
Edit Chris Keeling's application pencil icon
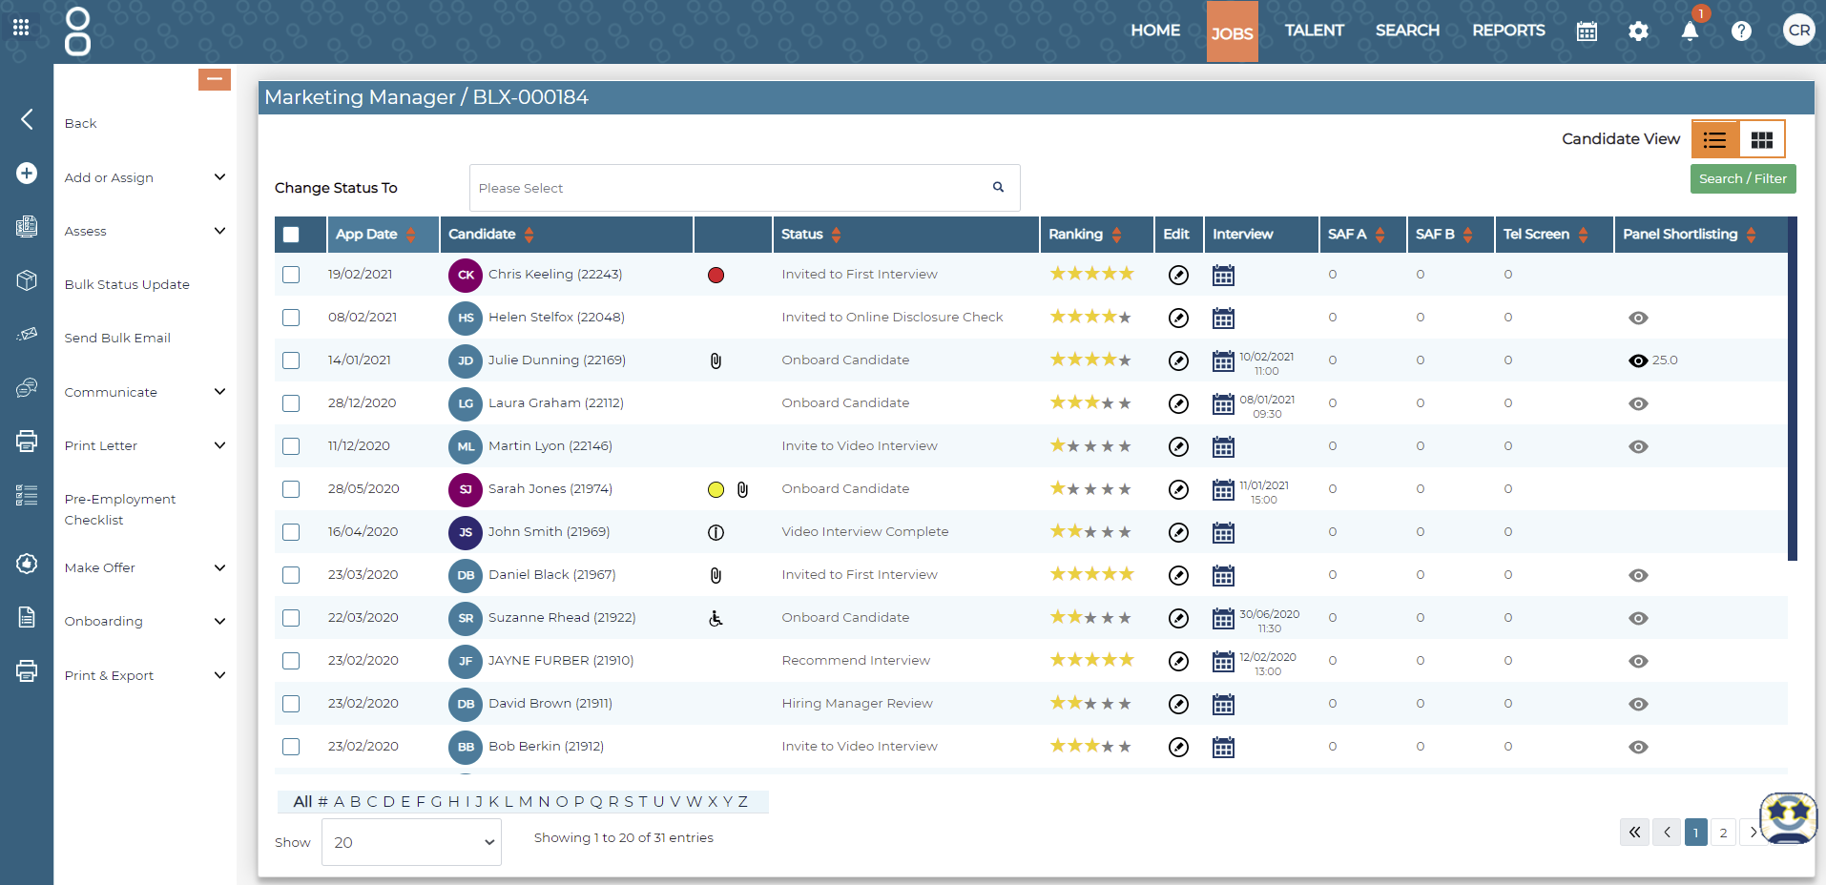click(x=1178, y=275)
